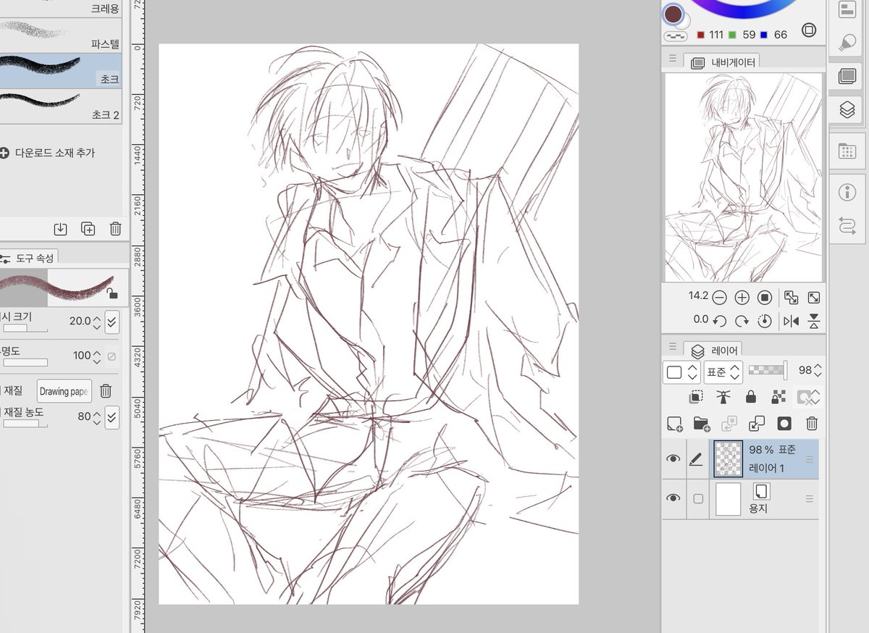The width and height of the screenshot is (869, 633).
Task: Rotate canvas right in Navigator
Action: [742, 320]
